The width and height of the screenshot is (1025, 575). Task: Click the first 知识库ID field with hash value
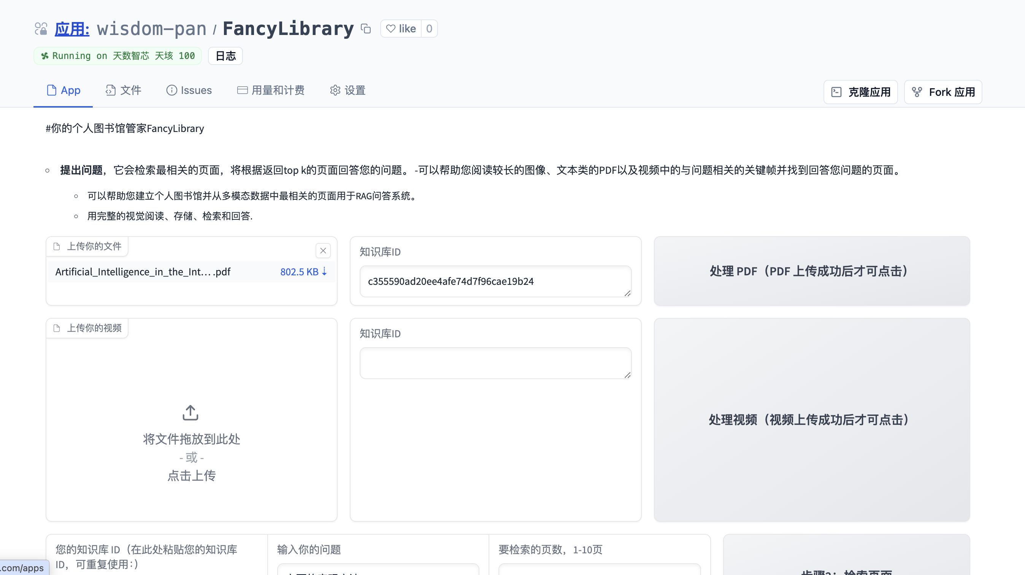click(495, 281)
